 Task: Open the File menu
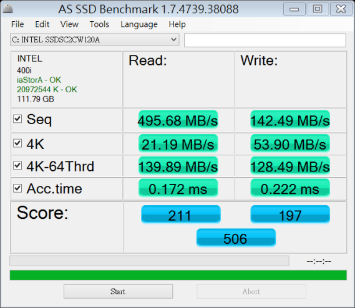pyautogui.click(x=17, y=24)
